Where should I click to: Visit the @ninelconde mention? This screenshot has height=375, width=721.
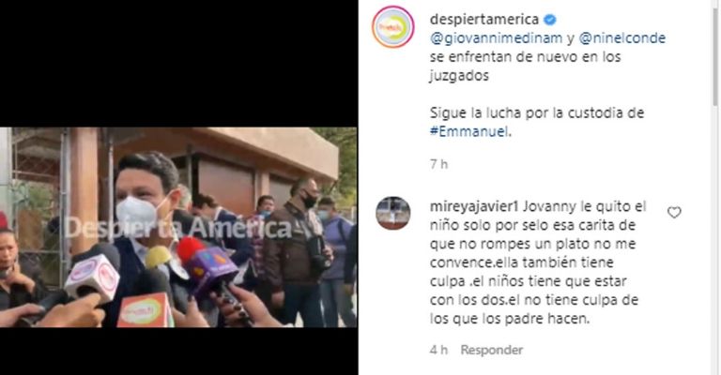622,38
